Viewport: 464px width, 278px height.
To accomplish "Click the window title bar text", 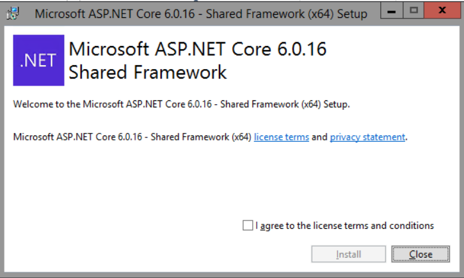I will coord(192,13).
